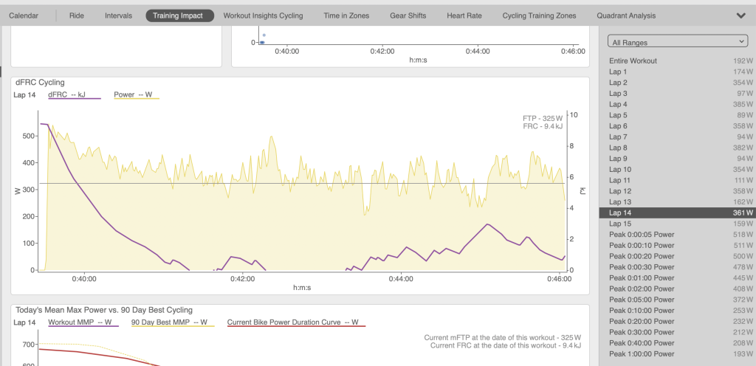Expand more tabs chevron
756x366 pixels.
741,15
